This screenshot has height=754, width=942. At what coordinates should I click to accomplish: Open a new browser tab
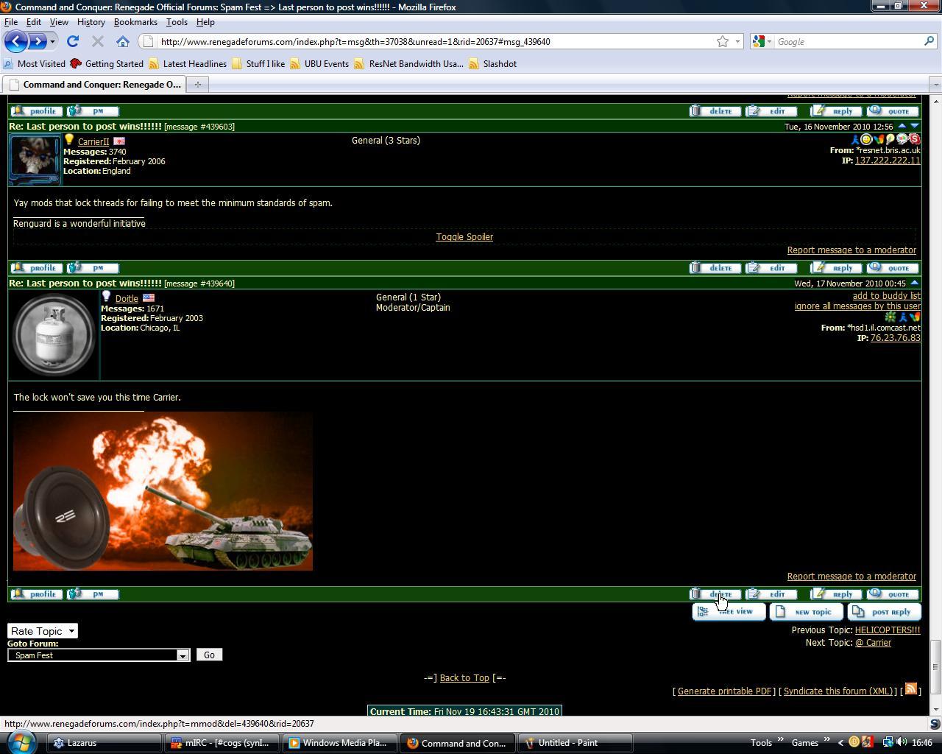[x=197, y=85]
